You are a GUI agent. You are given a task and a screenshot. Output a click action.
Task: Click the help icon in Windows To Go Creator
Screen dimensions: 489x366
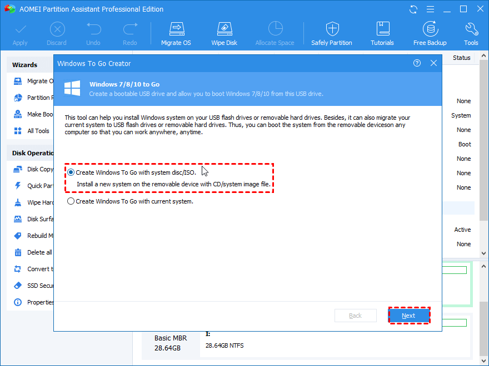(417, 63)
